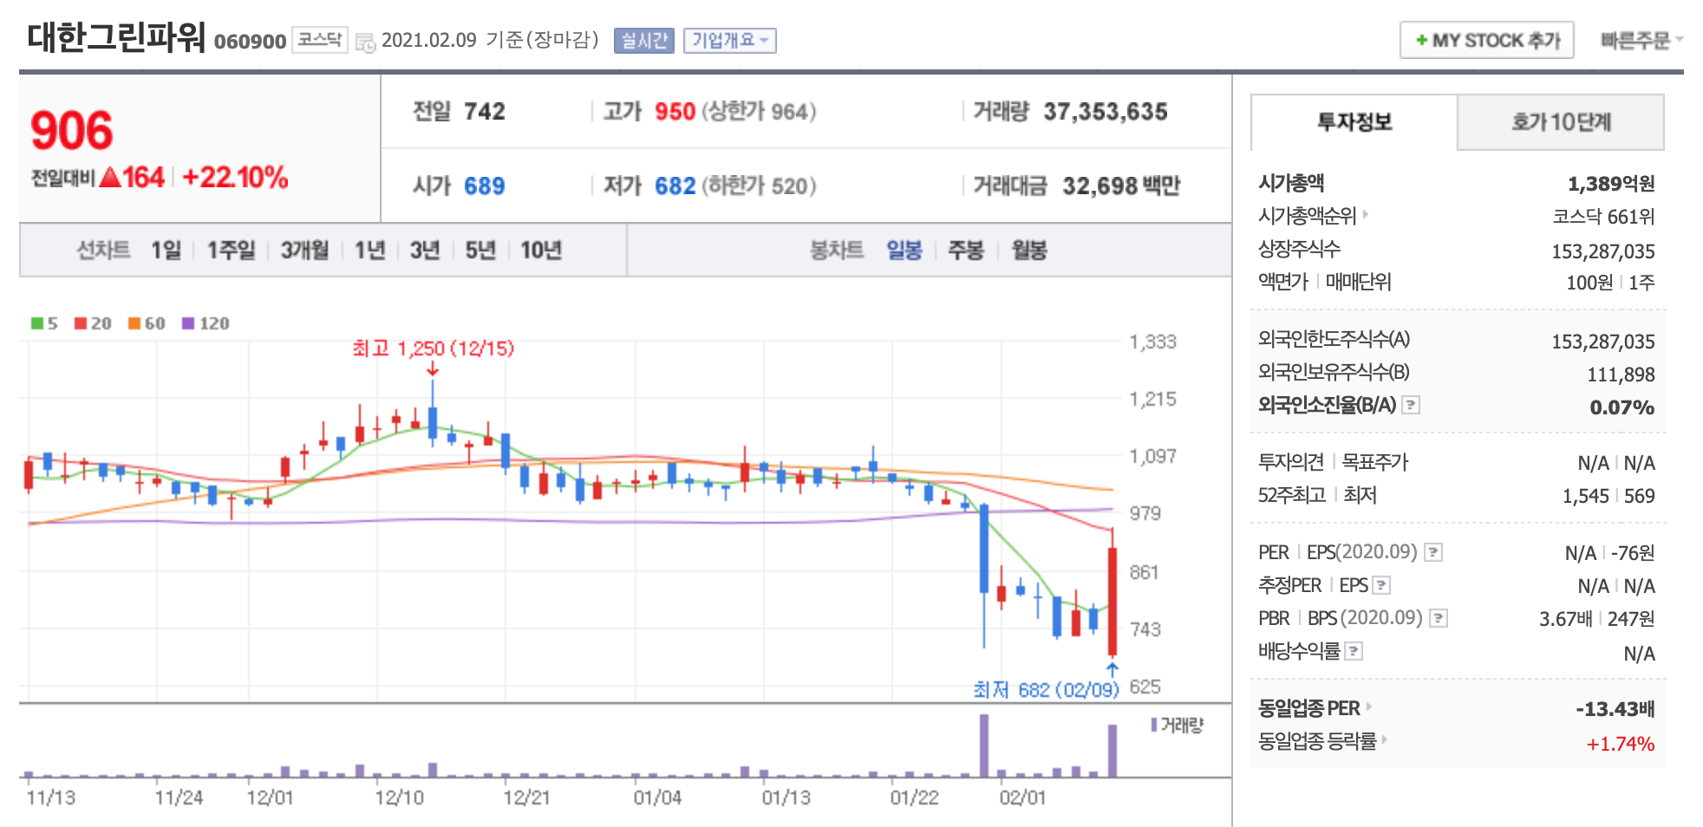Select the 1주일 line chart period
Image resolution: width=1703 pixels, height=827 pixels.
click(x=231, y=251)
